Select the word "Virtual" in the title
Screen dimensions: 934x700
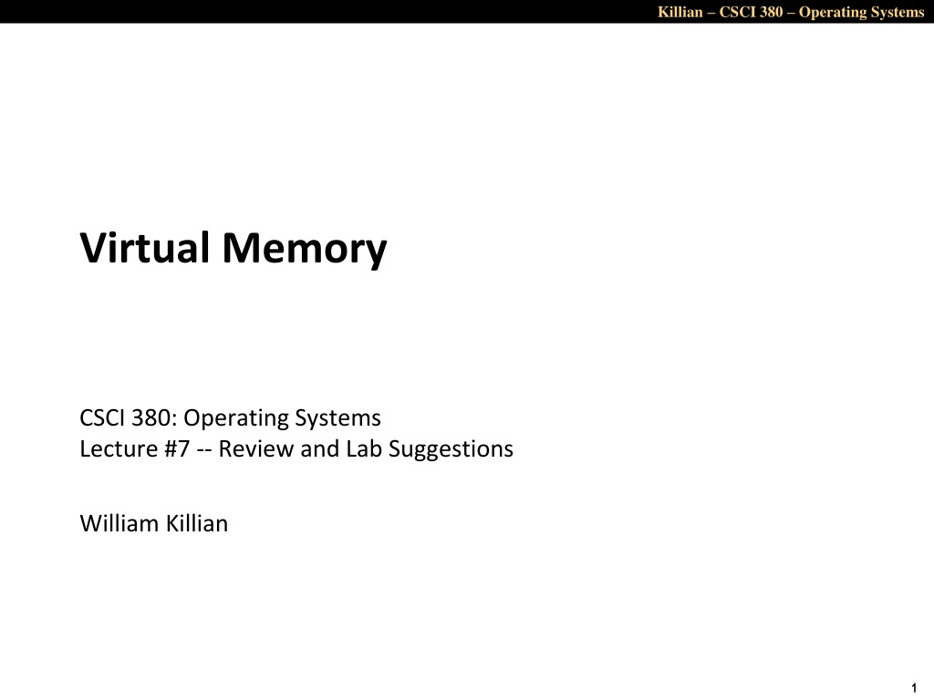pos(146,248)
